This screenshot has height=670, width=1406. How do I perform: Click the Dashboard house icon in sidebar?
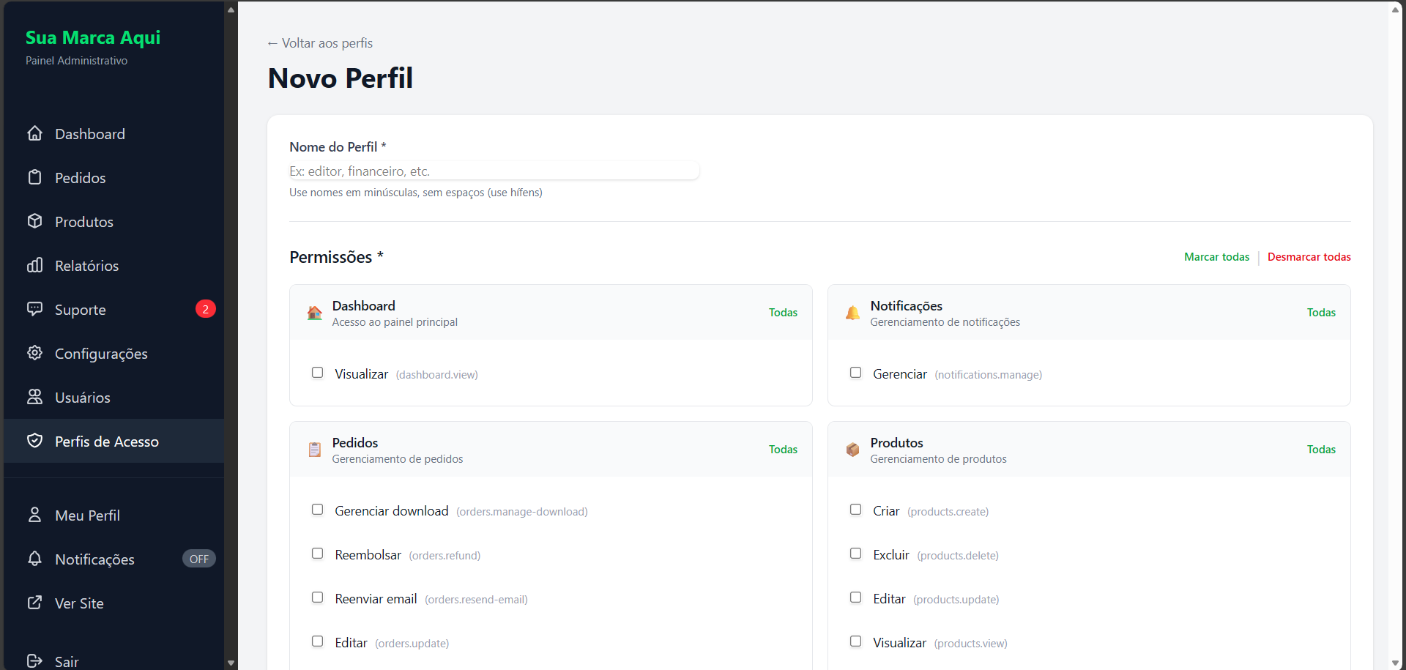pyautogui.click(x=34, y=133)
